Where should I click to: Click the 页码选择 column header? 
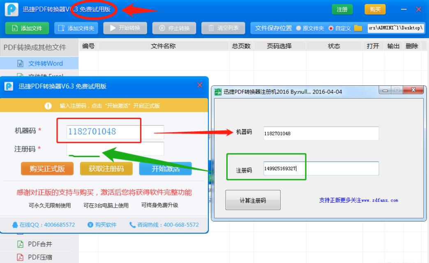coord(279,46)
